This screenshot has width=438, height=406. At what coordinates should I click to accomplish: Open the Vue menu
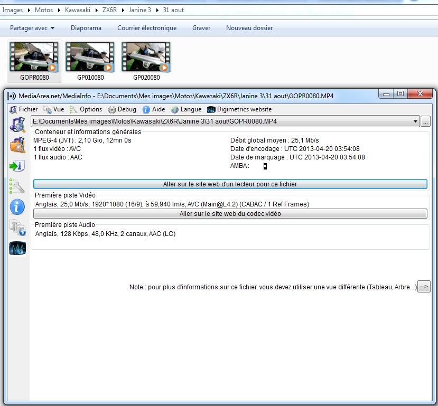point(54,109)
